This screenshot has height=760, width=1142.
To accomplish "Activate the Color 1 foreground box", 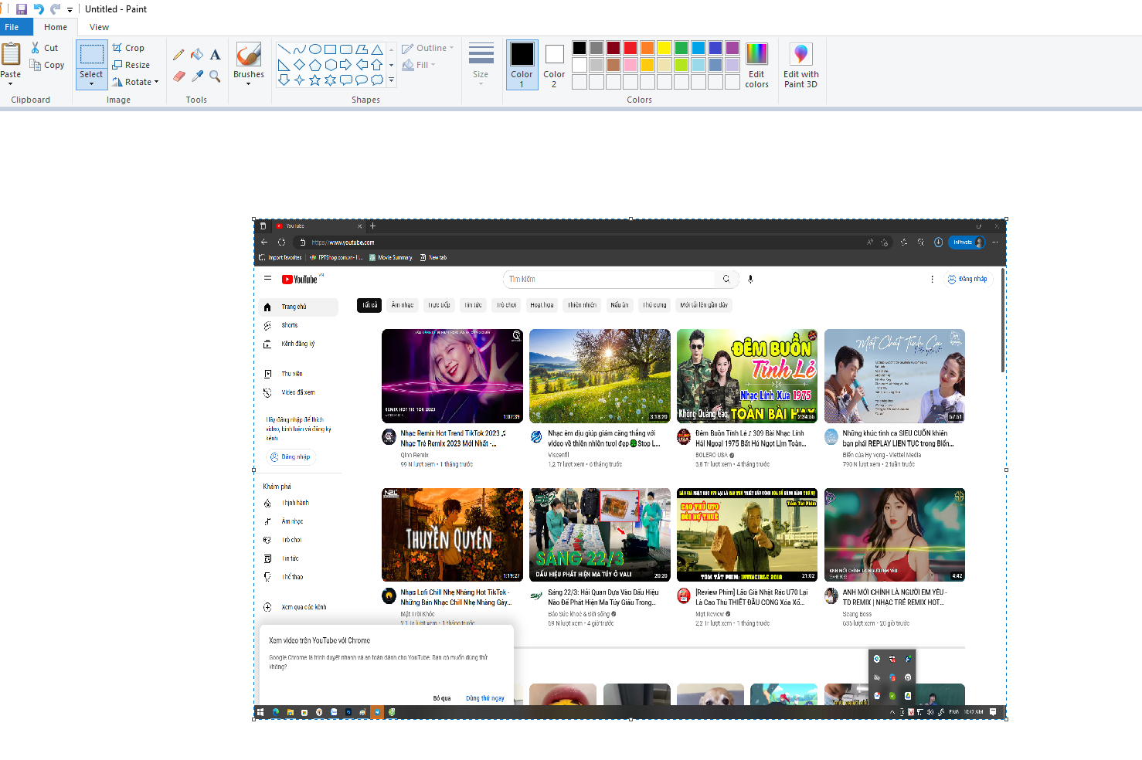I will coord(522,65).
